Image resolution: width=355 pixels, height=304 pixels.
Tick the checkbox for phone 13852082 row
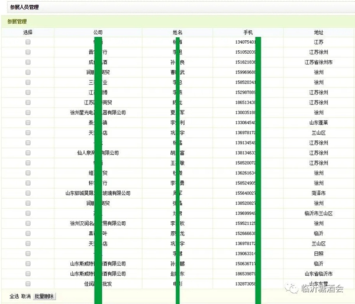[x=28, y=203]
